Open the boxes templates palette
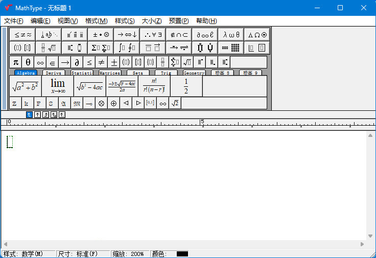 (x=257, y=48)
